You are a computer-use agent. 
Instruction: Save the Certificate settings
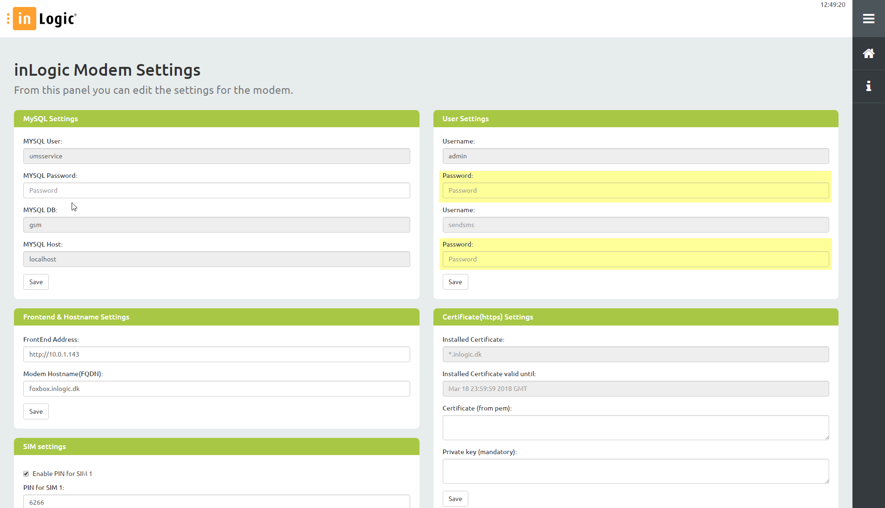pyautogui.click(x=455, y=499)
